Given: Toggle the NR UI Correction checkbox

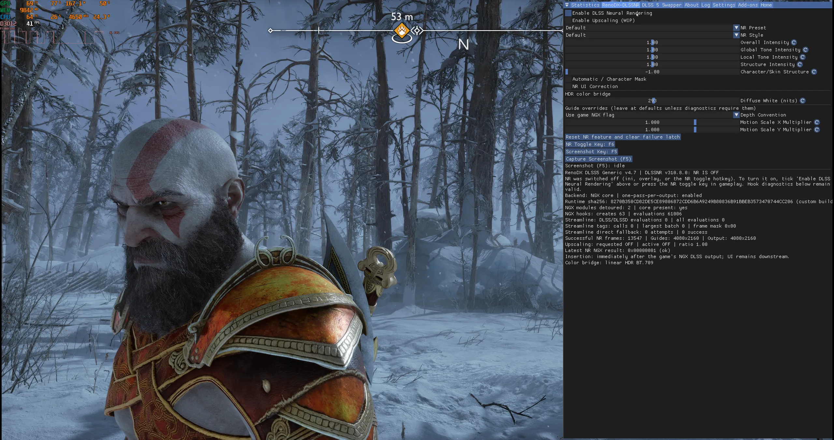Looking at the screenshot, I should (x=568, y=86).
